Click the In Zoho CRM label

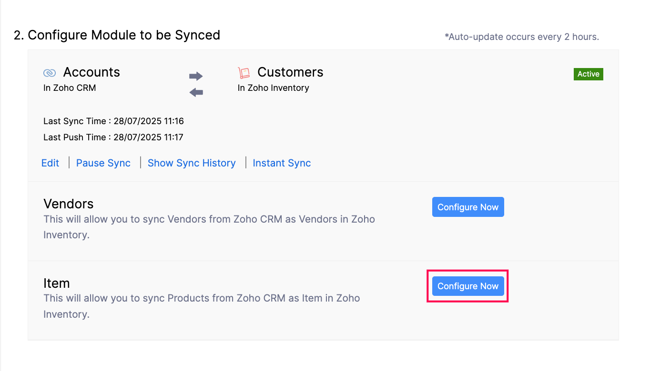click(70, 88)
